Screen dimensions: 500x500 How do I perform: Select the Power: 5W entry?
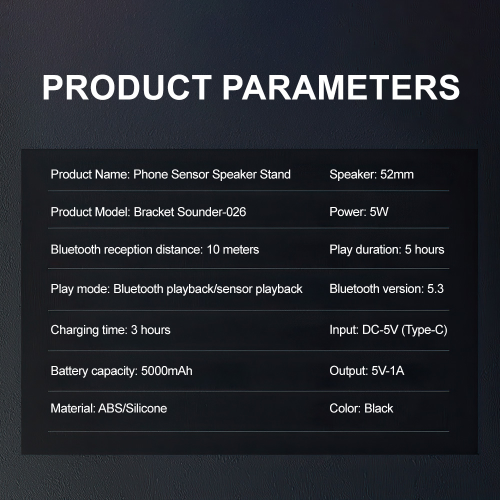(358, 212)
